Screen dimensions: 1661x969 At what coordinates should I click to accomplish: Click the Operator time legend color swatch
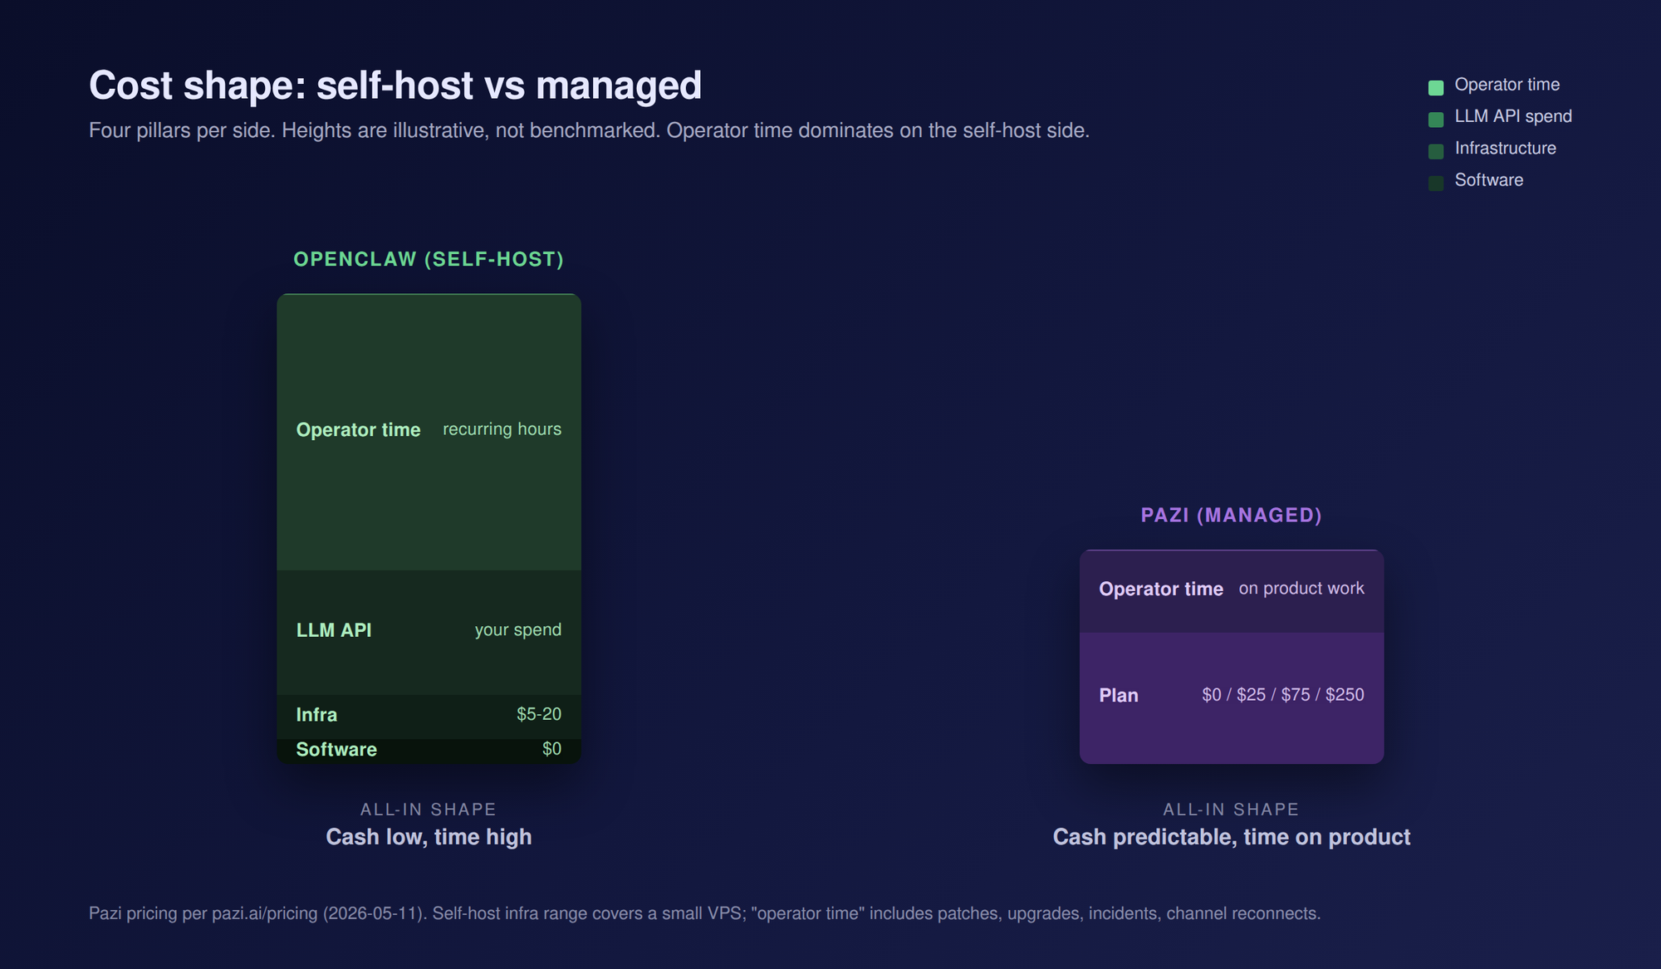pos(1436,88)
